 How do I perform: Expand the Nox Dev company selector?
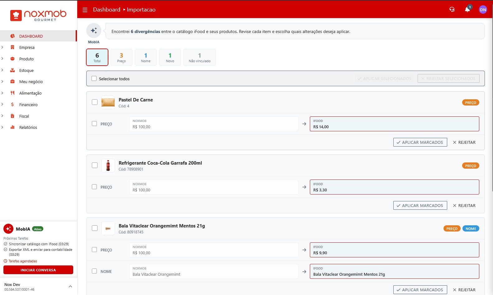(70, 287)
